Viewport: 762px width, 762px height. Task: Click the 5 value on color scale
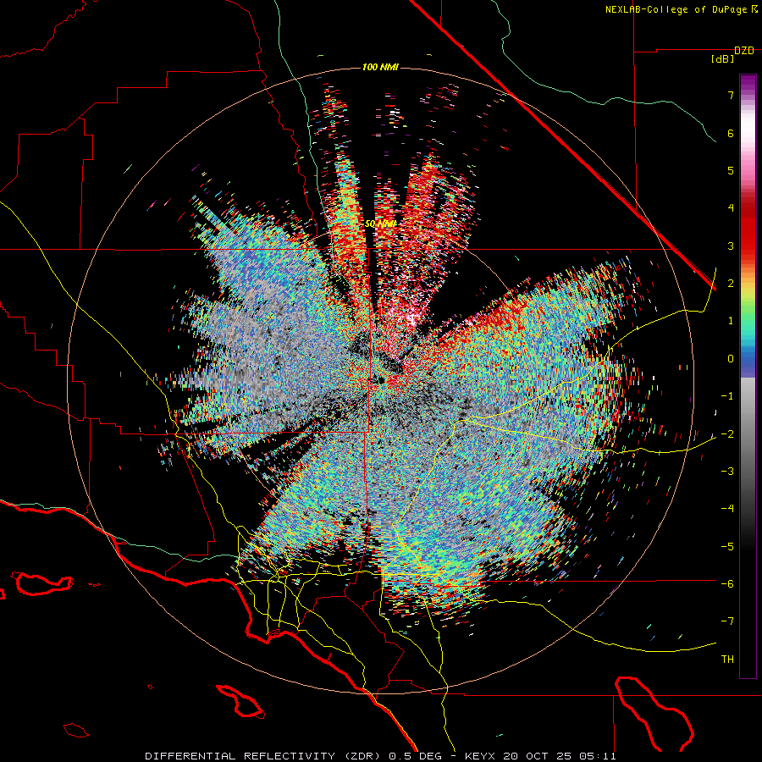[x=731, y=170]
